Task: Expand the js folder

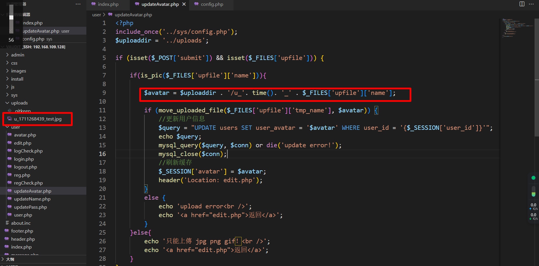Action: pyautogui.click(x=43, y=87)
